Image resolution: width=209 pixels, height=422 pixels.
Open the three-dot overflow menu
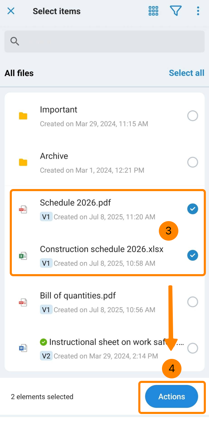pyautogui.click(x=198, y=11)
